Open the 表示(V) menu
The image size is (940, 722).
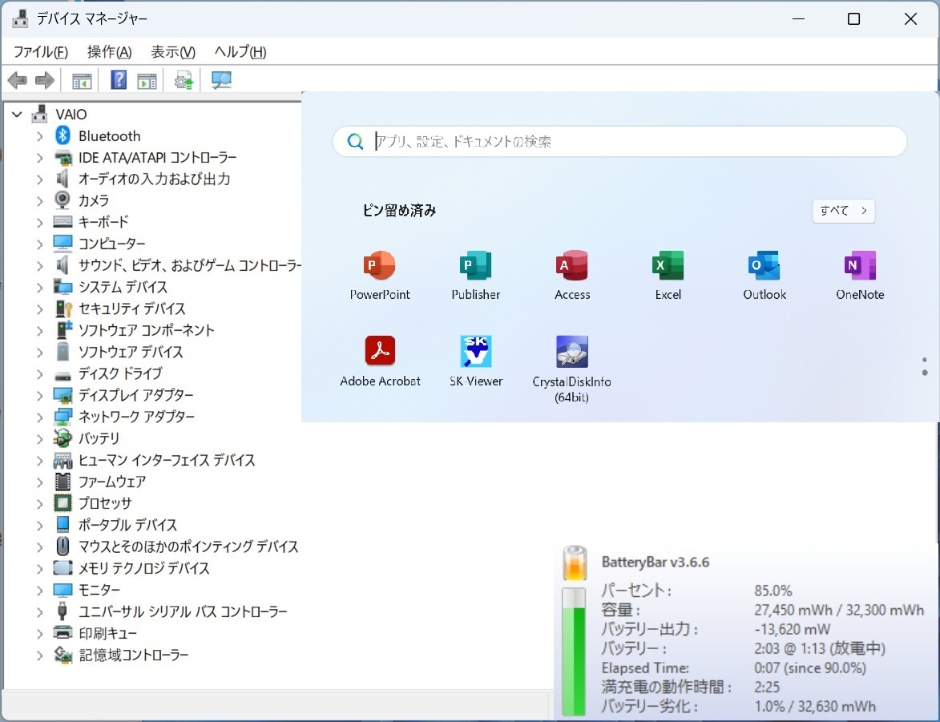(x=172, y=52)
